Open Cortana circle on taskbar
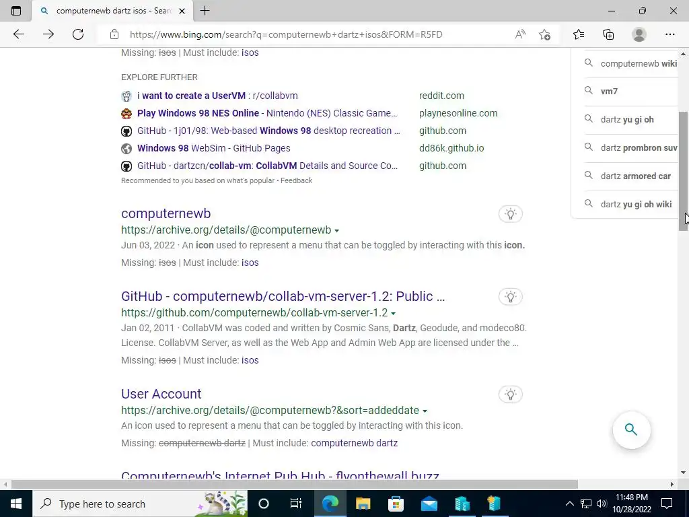The width and height of the screenshot is (689, 517). 264,504
